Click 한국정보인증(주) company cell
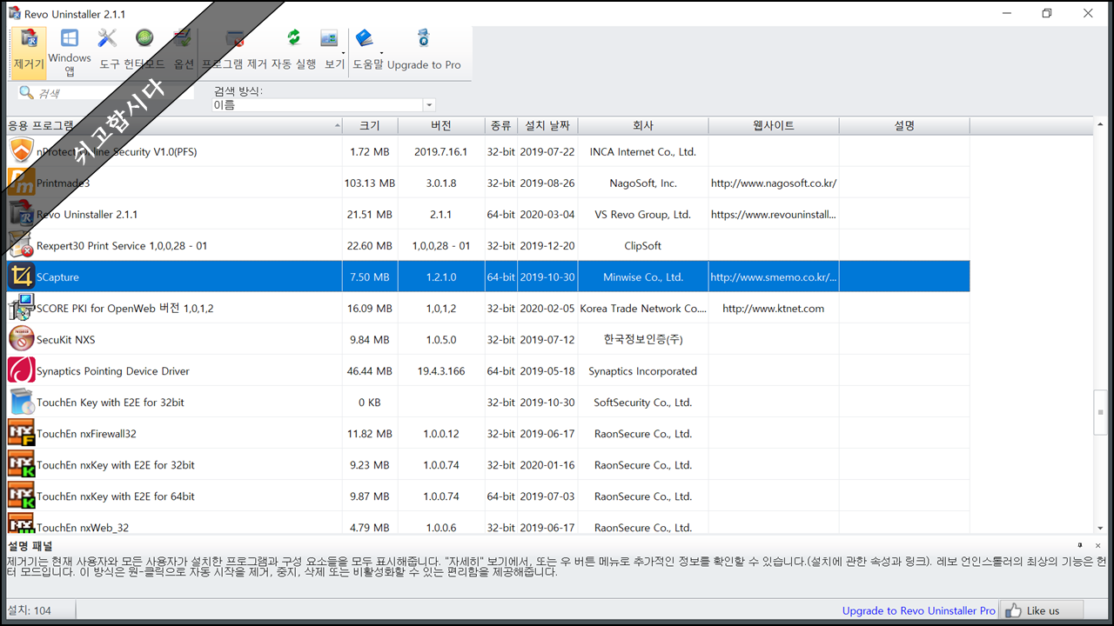Screen dimensions: 1114x626 pos(643,340)
